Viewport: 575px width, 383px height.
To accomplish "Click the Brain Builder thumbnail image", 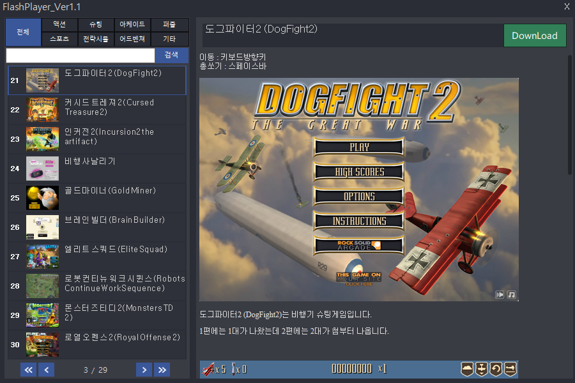I will (43, 227).
